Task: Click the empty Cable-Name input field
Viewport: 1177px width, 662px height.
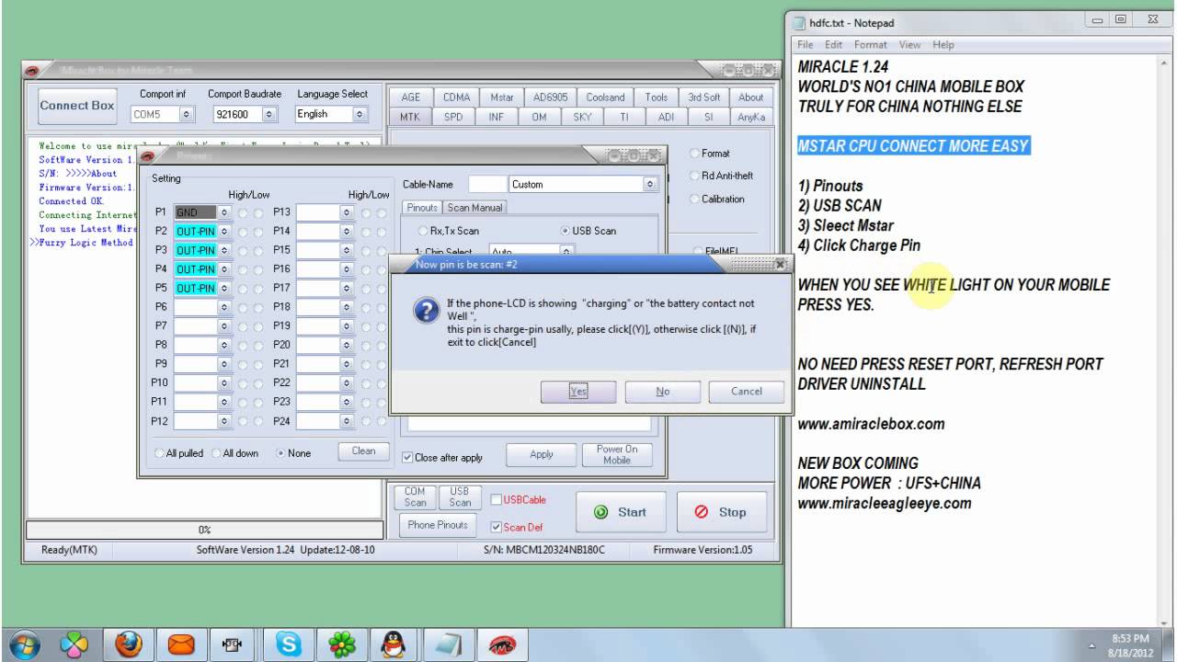Action: [487, 184]
